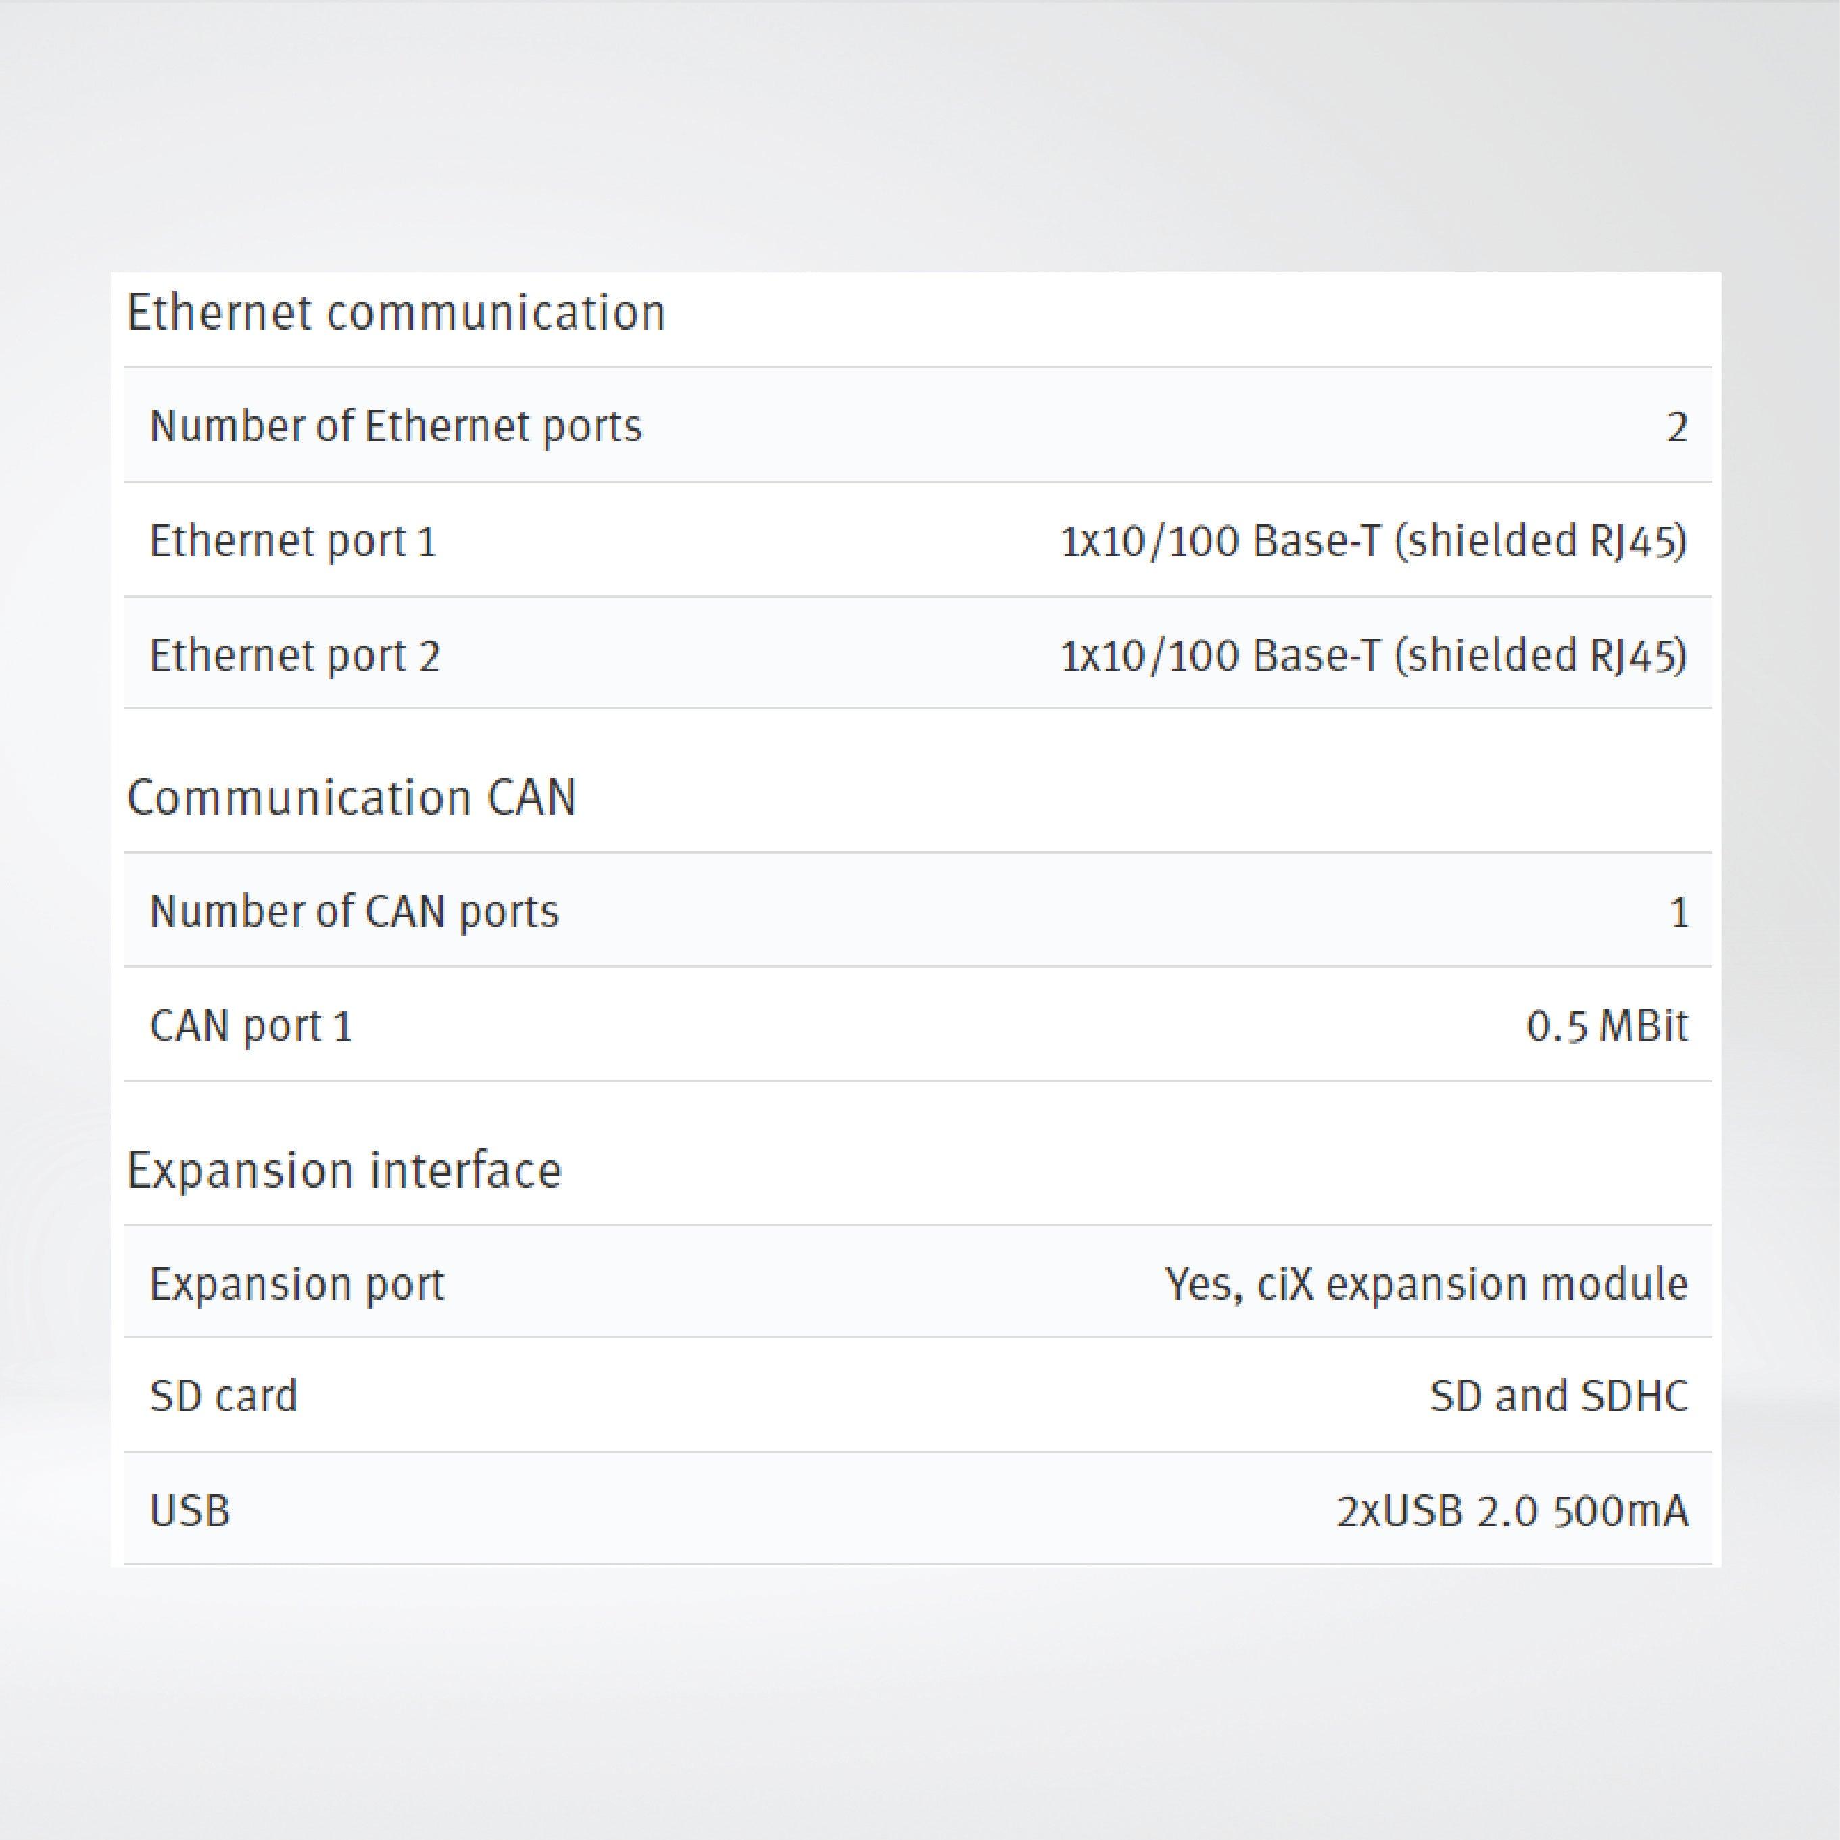The height and width of the screenshot is (1840, 1840).
Task: Select the USB row label
Action: [x=189, y=1511]
